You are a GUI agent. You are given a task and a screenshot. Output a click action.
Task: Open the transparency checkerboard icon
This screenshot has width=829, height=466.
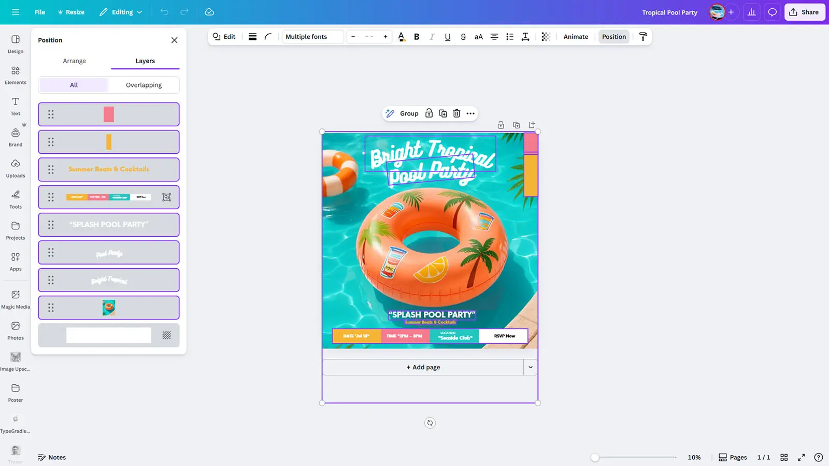point(546,37)
